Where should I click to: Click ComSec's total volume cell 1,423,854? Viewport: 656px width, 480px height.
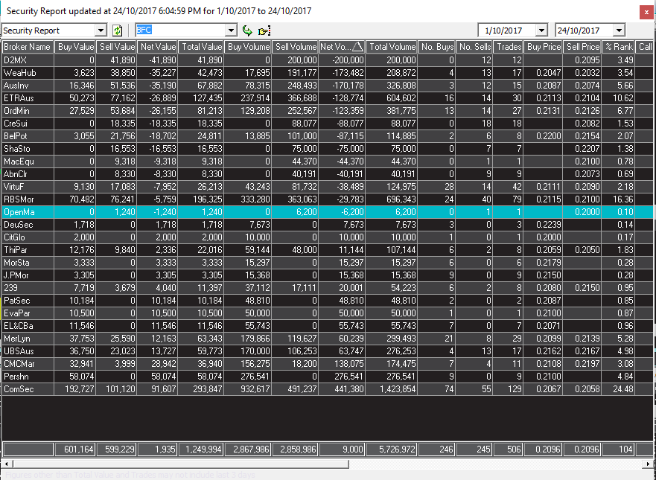click(x=392, y=389)
